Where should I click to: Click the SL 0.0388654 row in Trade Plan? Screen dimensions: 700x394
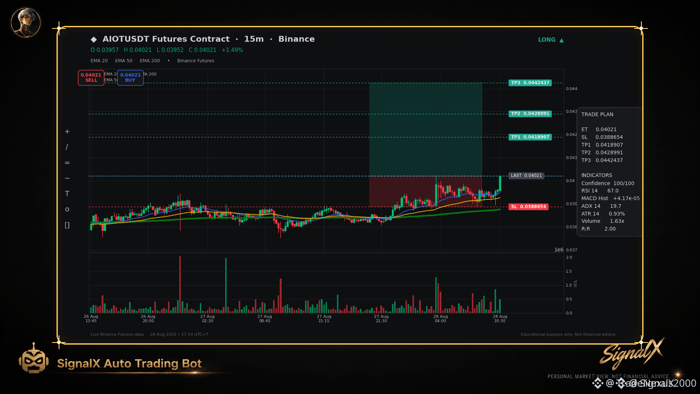pos(602,137)
